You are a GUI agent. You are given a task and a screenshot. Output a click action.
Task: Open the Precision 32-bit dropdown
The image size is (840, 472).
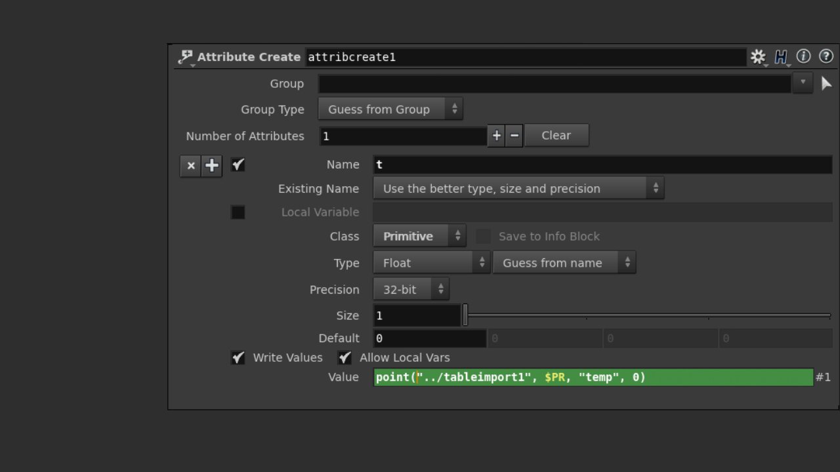(411, 290)
